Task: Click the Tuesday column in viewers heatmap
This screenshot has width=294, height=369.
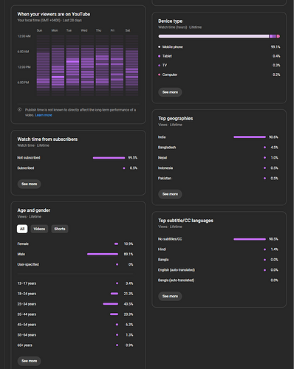Action: [x=72, y=66]
